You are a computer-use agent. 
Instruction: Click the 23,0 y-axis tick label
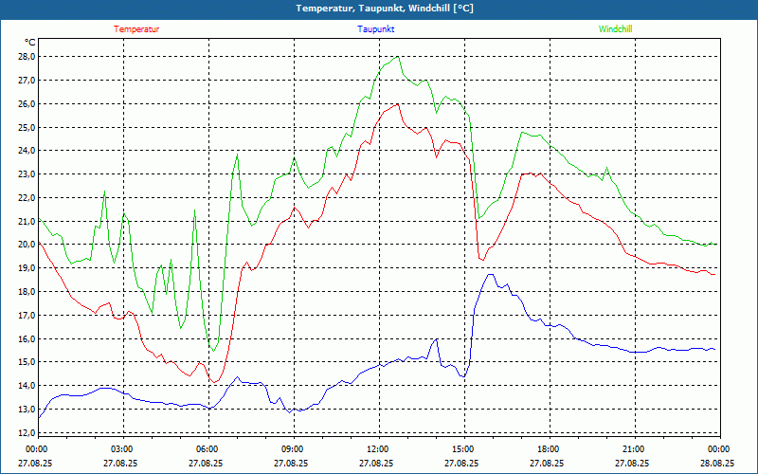coord(26,174)
